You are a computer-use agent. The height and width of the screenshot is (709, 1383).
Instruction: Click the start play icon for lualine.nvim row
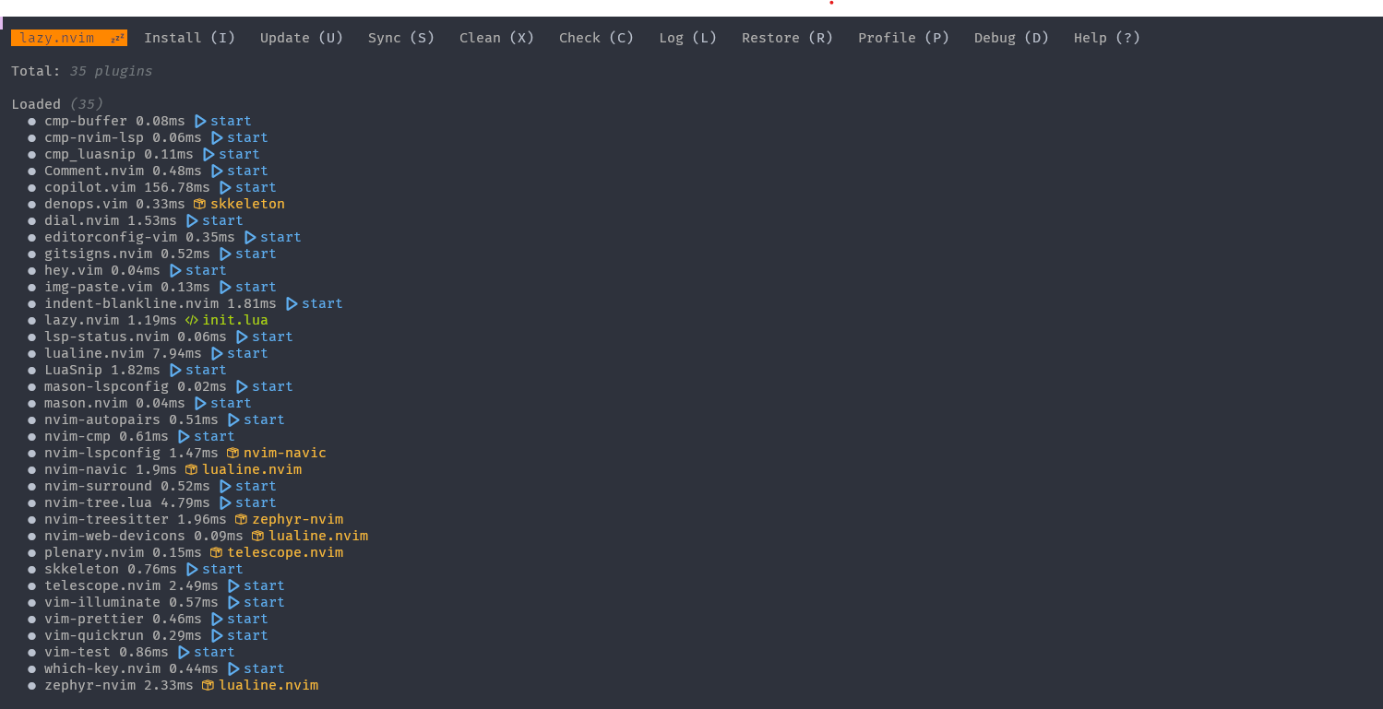(x=217, y=353)
